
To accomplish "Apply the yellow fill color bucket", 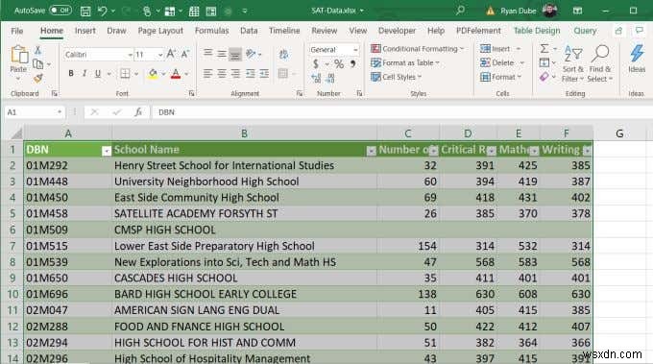I will pyautogui.click(x=153, y=74).
